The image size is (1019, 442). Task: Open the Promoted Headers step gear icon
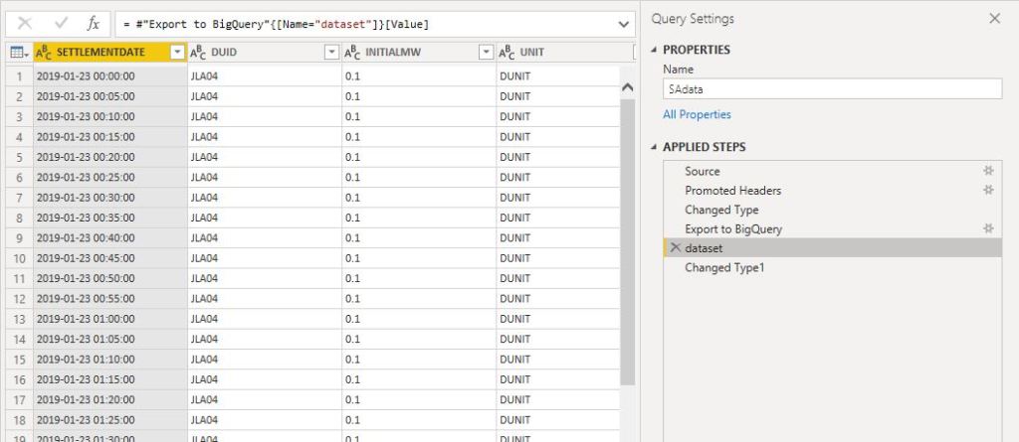988,190
